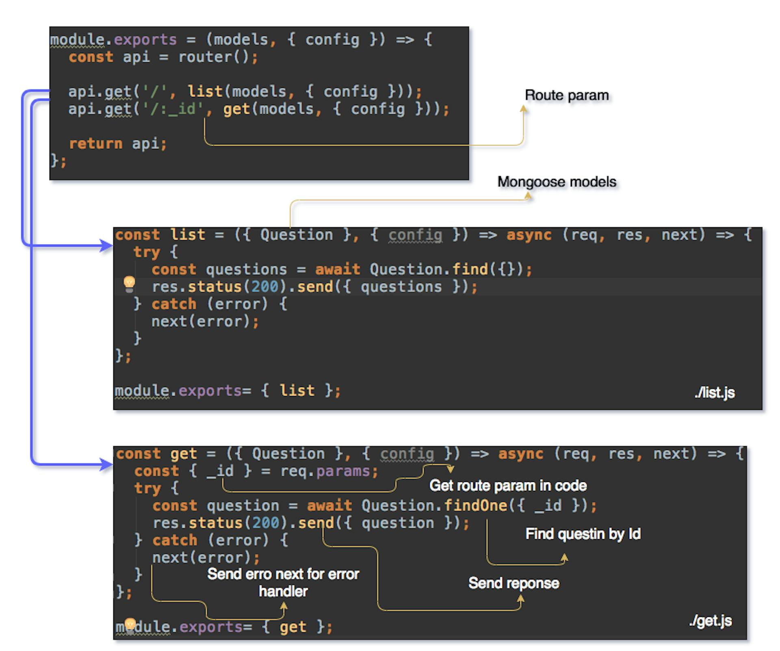Click the yellow arrowhead under Find questin by Id
Screen dimensions: 780x651
pyautogui.click(x=564, y=558)
